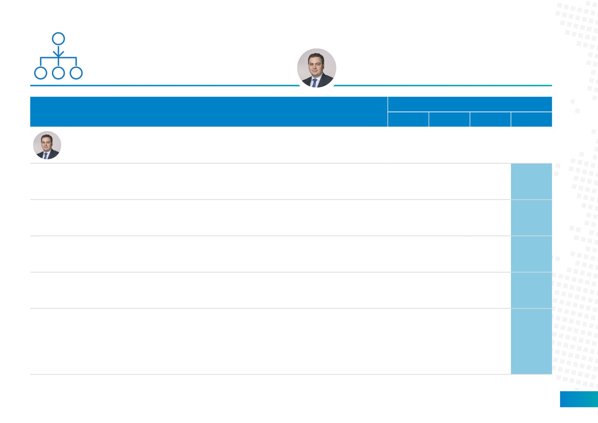Click the upper right merged blue header cell
The image size is (598, 423).
pos(470,104)
